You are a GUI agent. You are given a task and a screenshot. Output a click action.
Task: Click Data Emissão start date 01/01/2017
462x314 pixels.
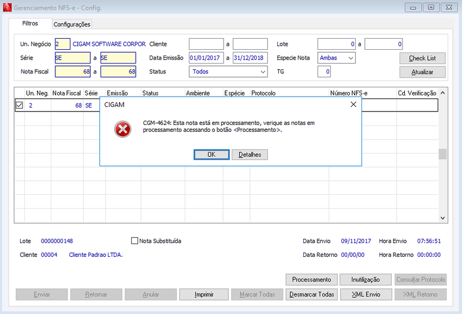point(206,58)
